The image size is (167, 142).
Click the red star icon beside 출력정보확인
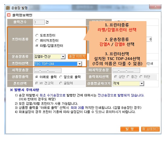click(9, 15)
